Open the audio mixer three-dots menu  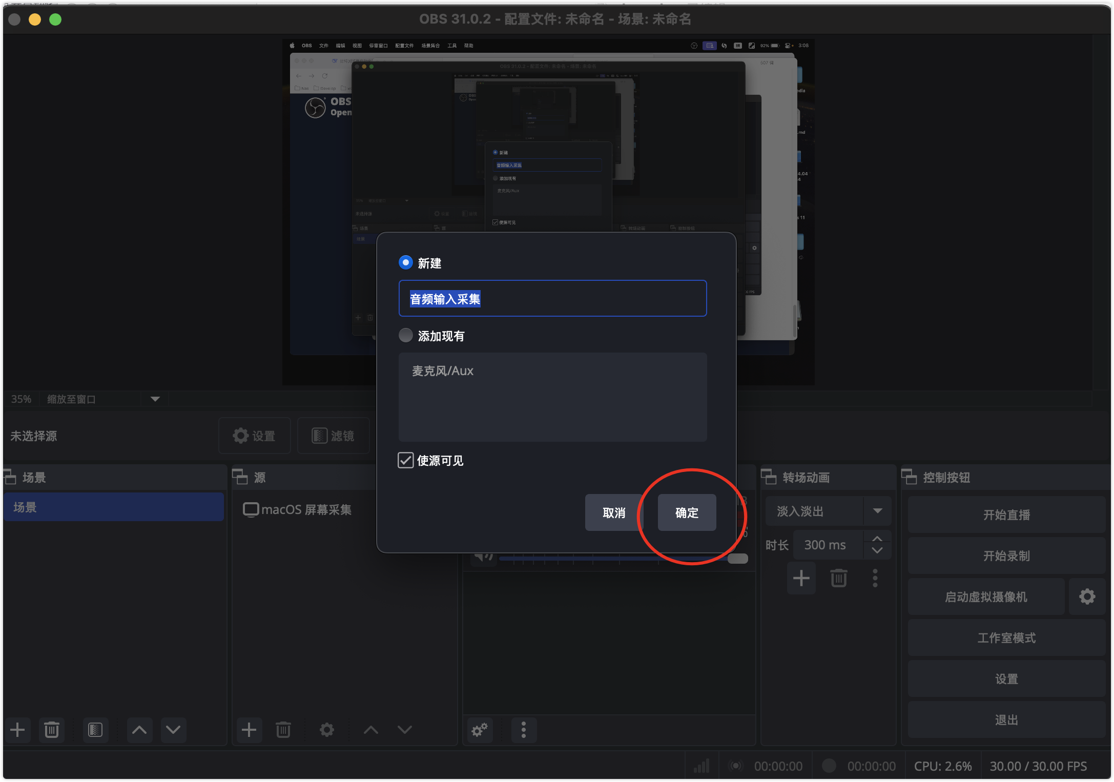pyautogui.click(x=524, y=730)
